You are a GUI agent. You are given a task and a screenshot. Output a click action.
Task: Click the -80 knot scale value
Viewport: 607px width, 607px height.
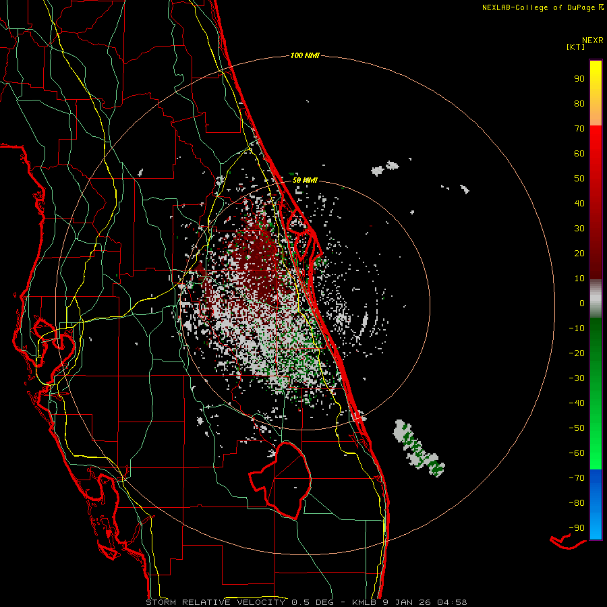pyautogui.click(x=577, y=503)
